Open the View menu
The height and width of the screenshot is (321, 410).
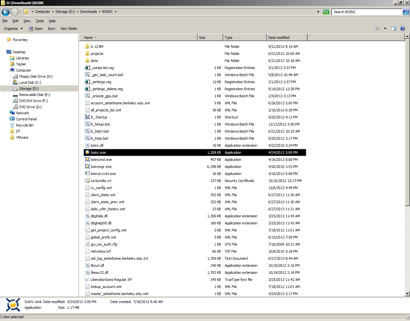click(x=27, y=21)
